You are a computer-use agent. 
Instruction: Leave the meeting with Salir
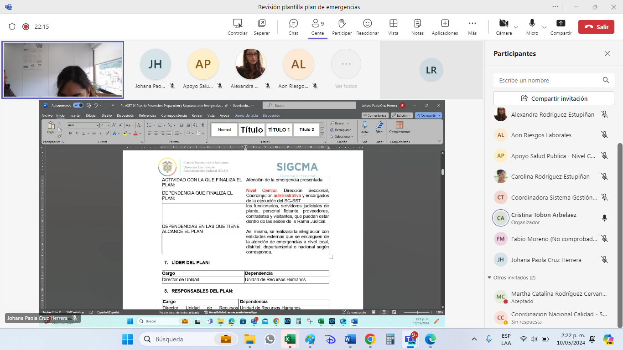596,27
